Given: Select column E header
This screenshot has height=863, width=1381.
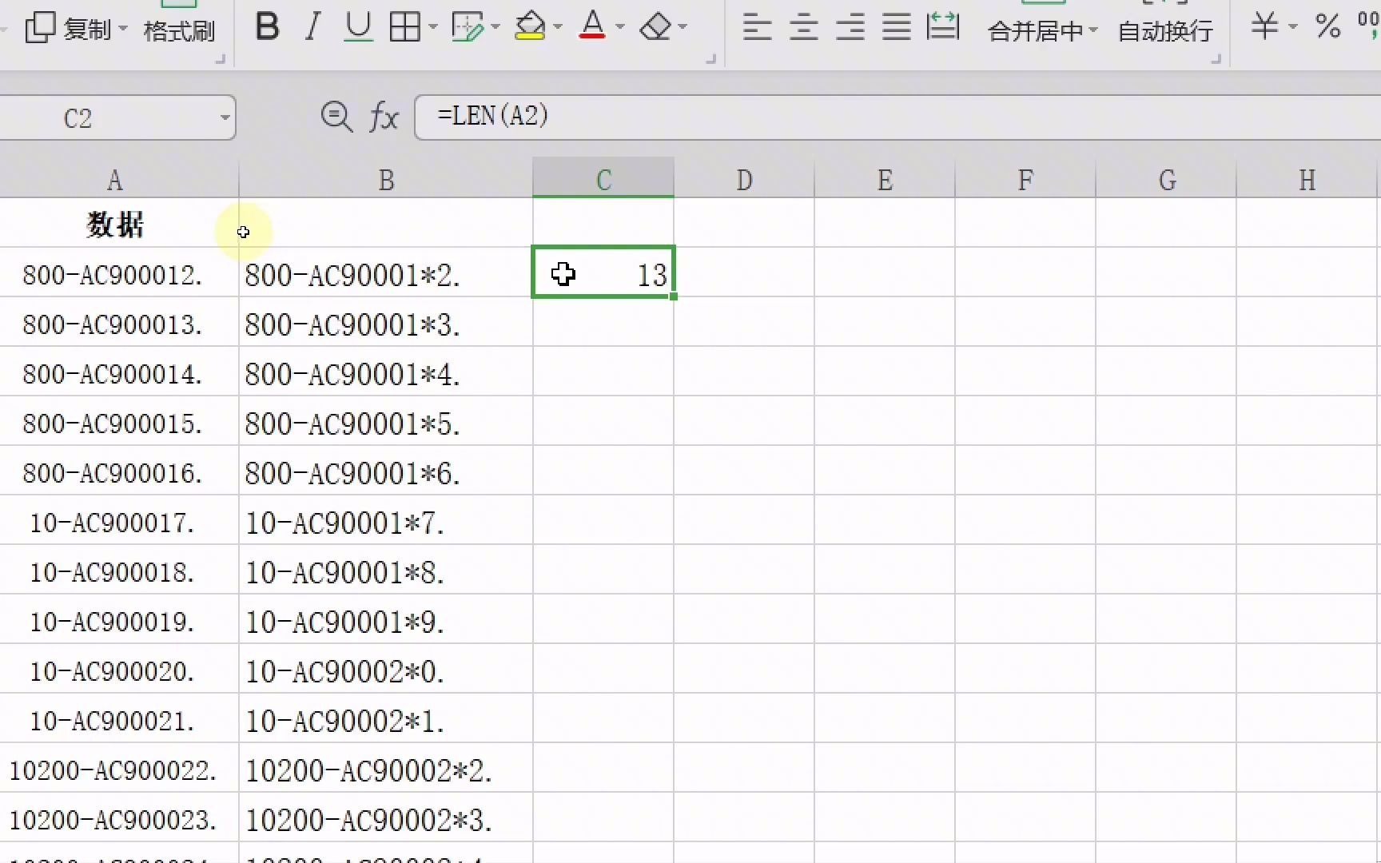Looking at the screenshot, I should click(x=885, y=181).
